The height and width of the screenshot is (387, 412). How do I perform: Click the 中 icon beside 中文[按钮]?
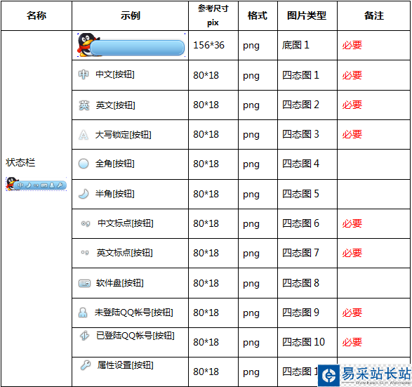(x=84, y=74)
